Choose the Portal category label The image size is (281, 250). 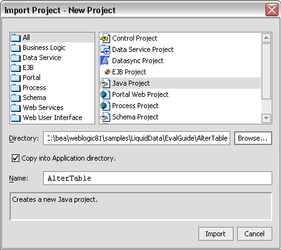click(x=31, y=77)
